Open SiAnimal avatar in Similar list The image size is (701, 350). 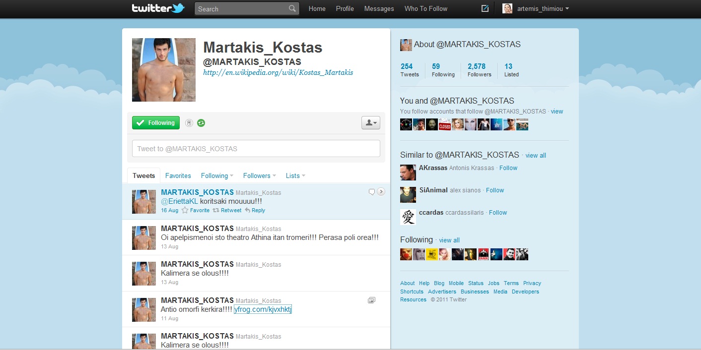tap(408, 195)
